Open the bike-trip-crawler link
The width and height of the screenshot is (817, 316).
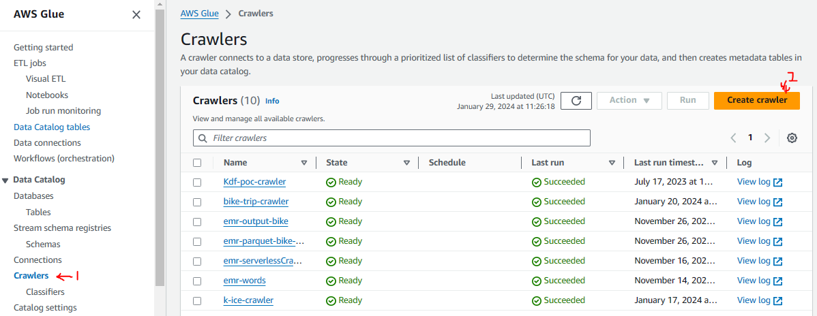[256, 202]
